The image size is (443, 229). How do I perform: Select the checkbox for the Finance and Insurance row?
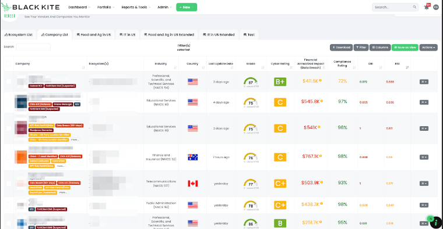point(9,157)
